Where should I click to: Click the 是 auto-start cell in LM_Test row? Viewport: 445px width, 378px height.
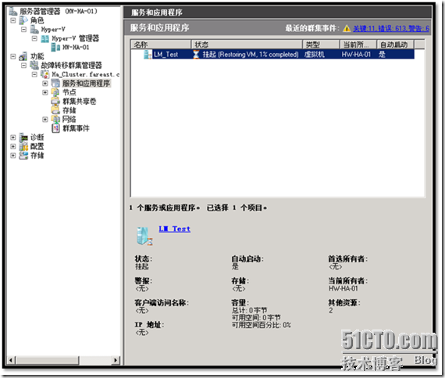382,54
